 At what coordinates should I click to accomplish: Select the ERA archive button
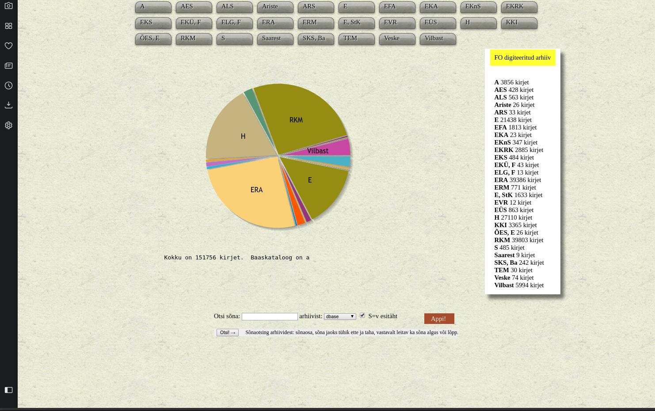tap(275, 23)
